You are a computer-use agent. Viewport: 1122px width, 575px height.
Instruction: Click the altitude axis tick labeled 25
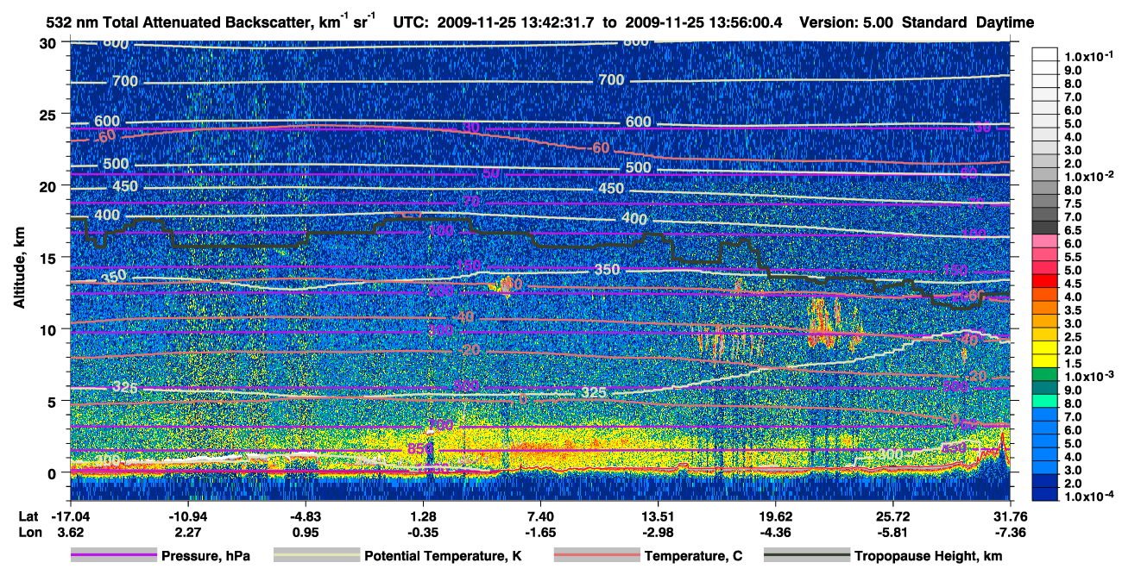click(50, 114)
